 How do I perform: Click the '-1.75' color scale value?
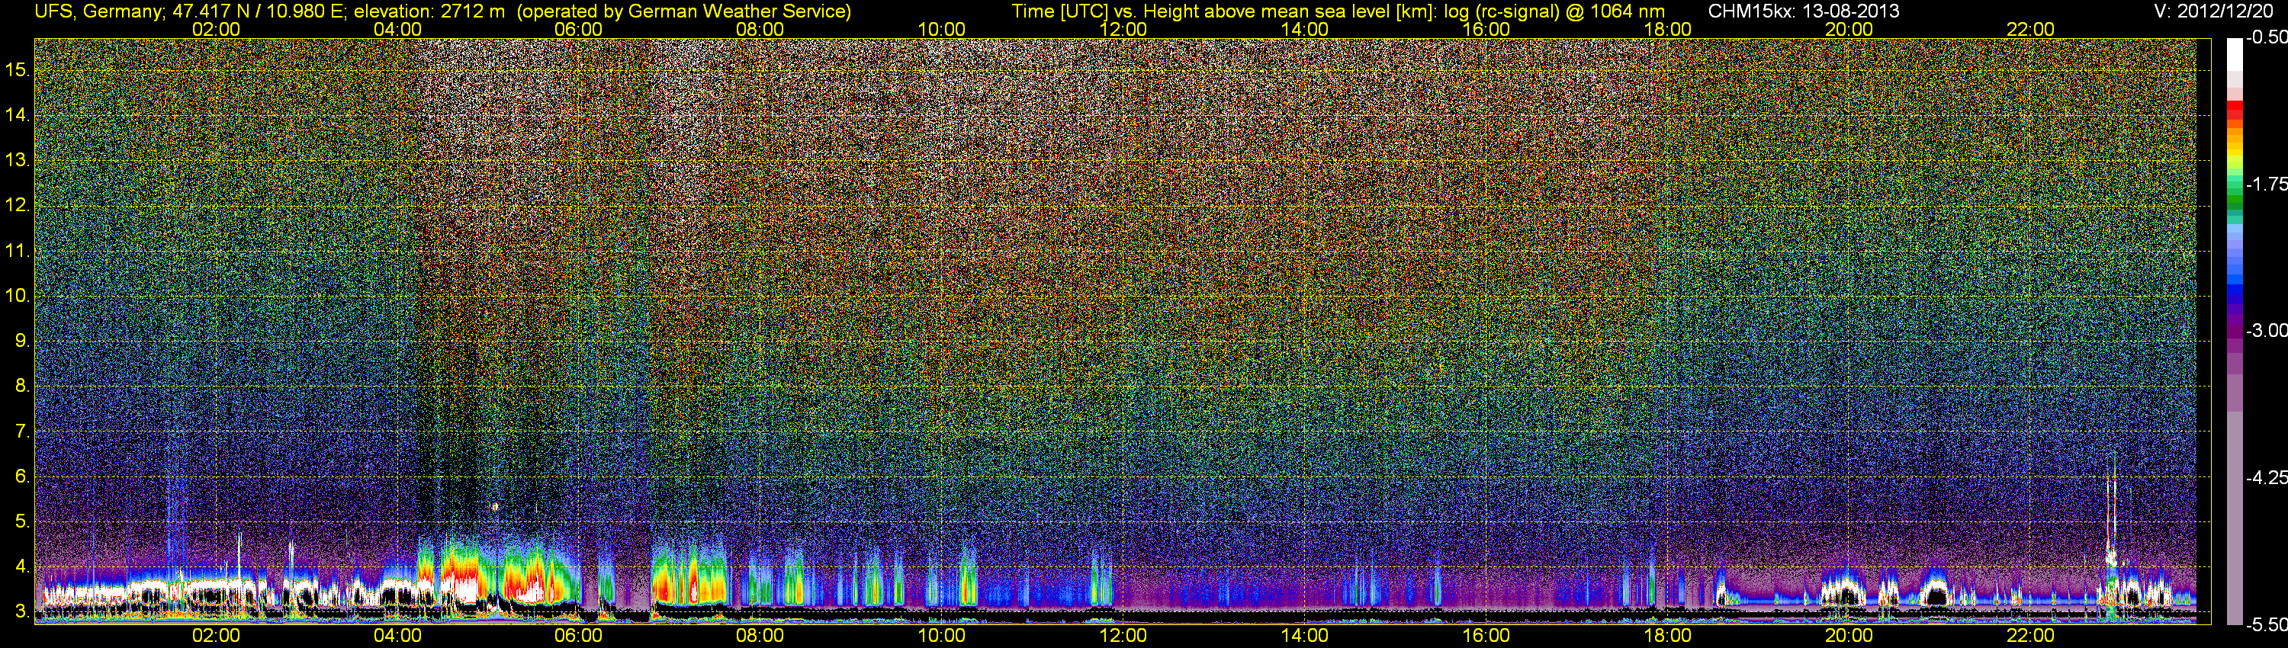[x=2266, y=184]
